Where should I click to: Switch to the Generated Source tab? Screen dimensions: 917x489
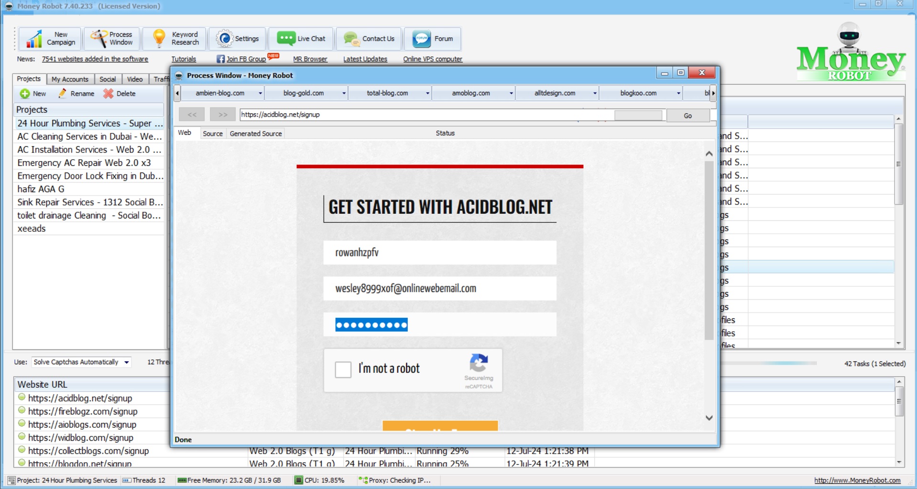(x=256, y=134)
